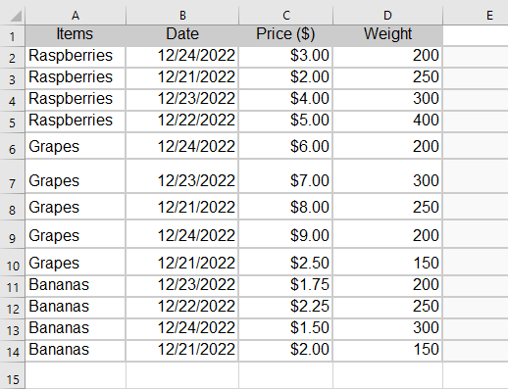Select column D header
Viewport: 508px width, 389px height.
click(x=387, y=16)
